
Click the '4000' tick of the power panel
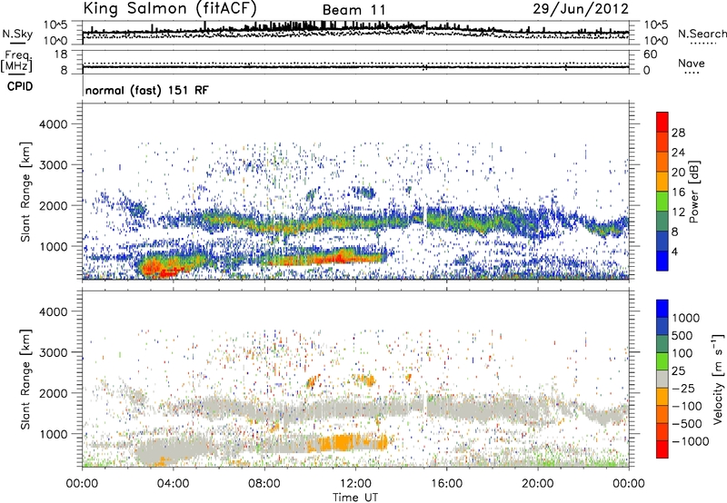[x=53, y=124]
